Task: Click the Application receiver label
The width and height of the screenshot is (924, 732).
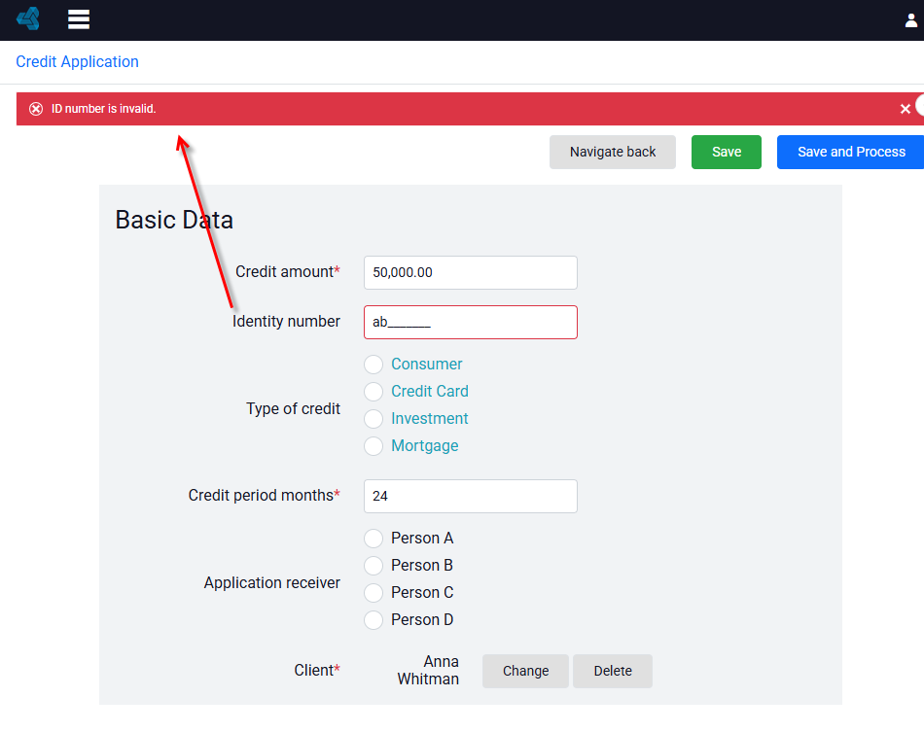Action: [x=271, y=582]
